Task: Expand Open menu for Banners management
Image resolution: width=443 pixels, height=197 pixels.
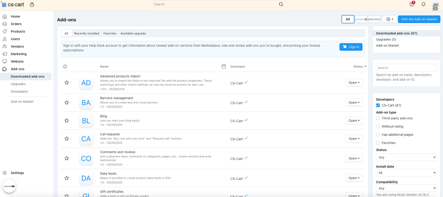Action: [x=354, y=102]
